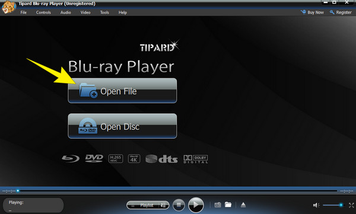Enter fullscreen mode with the expand icon

[351, 205]
